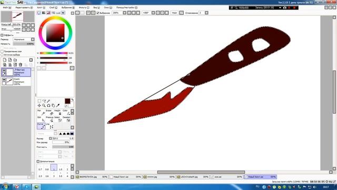Show the color wheel panel
Viewport: 337px width, 190px height.
tap(39, 13)
